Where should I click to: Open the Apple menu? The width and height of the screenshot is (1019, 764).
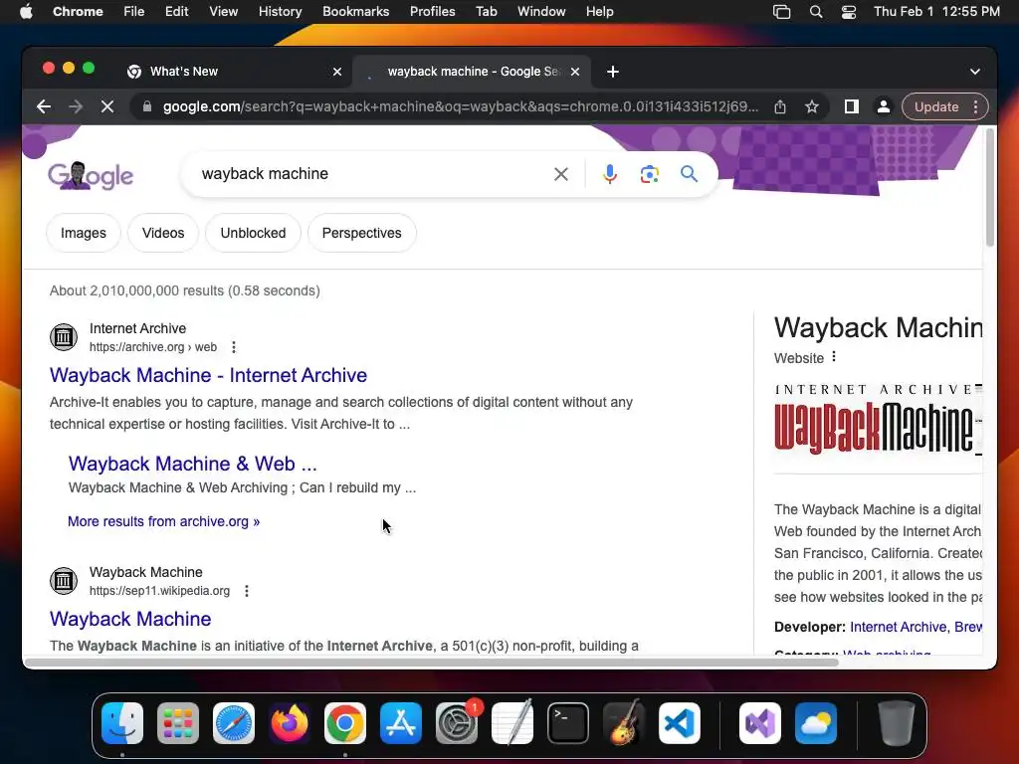(x=26, y=11)
